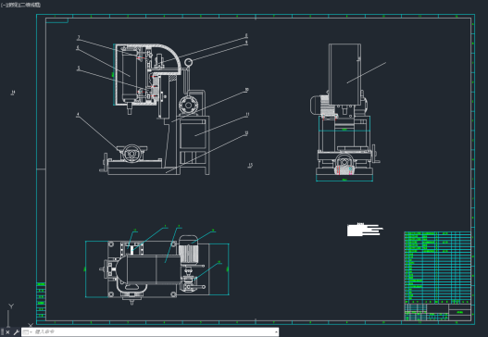The width and height of the screenshot is (488, 337).
Task: Open command line customize wrench menu
Action: coord(16,332)
